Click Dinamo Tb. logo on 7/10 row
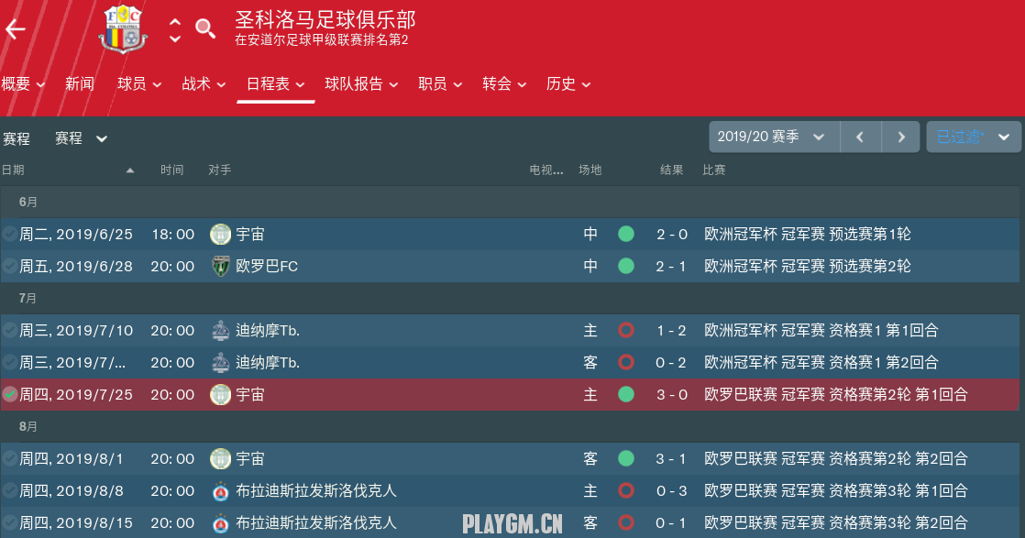 tap(220, 331)
